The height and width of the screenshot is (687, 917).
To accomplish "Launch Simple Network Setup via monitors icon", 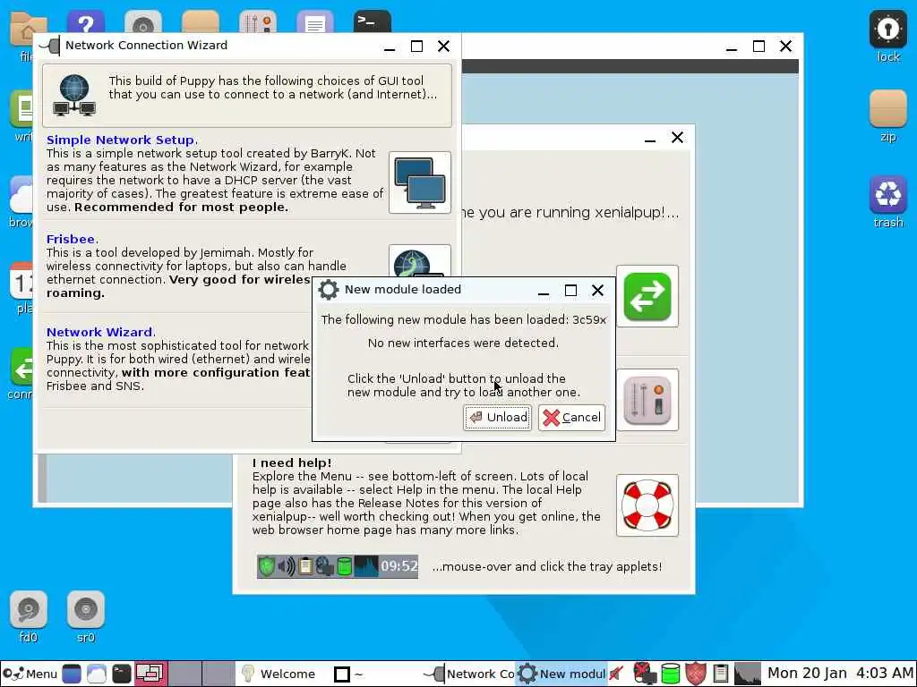I will pos(420,182).
